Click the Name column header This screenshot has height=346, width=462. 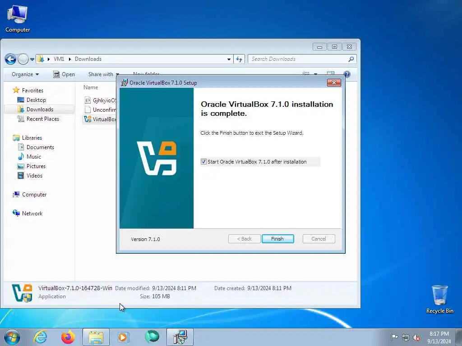click(90, 87)
